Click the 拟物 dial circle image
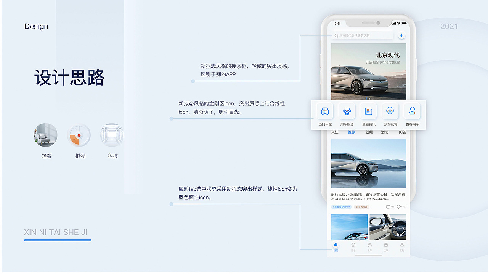 (79, 135)
